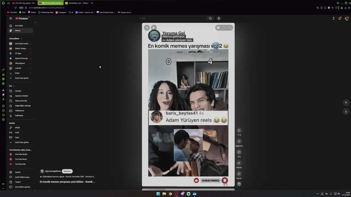This screenshot has width=351, height=197.
Task: Open DMAX Türkiye channel subscription
Action: 20,48
